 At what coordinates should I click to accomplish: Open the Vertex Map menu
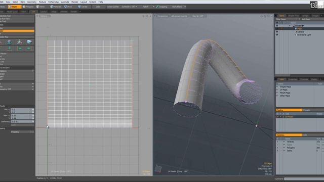[53, 2]
